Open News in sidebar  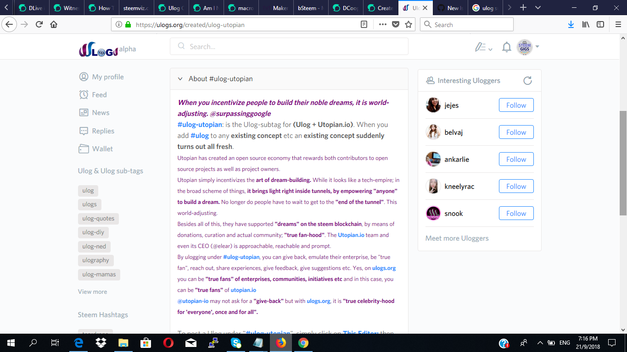click(94, 112)
